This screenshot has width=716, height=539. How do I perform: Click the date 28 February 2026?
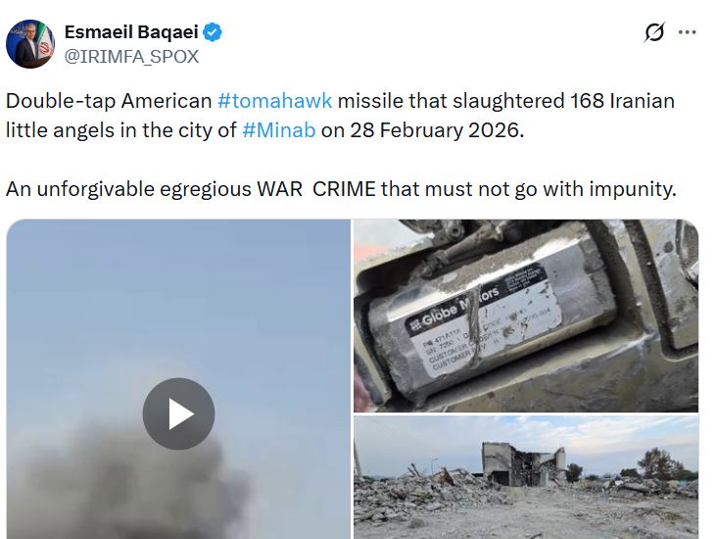click(x=434, y=130)
